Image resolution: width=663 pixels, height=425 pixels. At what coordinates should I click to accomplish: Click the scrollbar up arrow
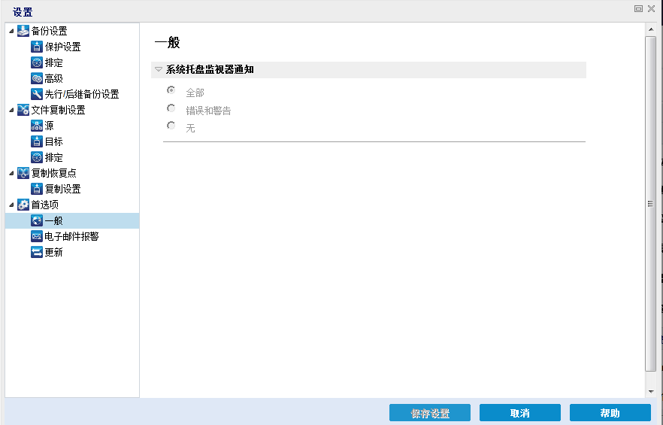651,29
